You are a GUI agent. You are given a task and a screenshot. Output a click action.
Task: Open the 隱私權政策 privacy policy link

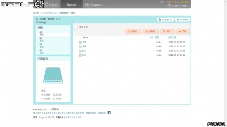pos(59,113)
